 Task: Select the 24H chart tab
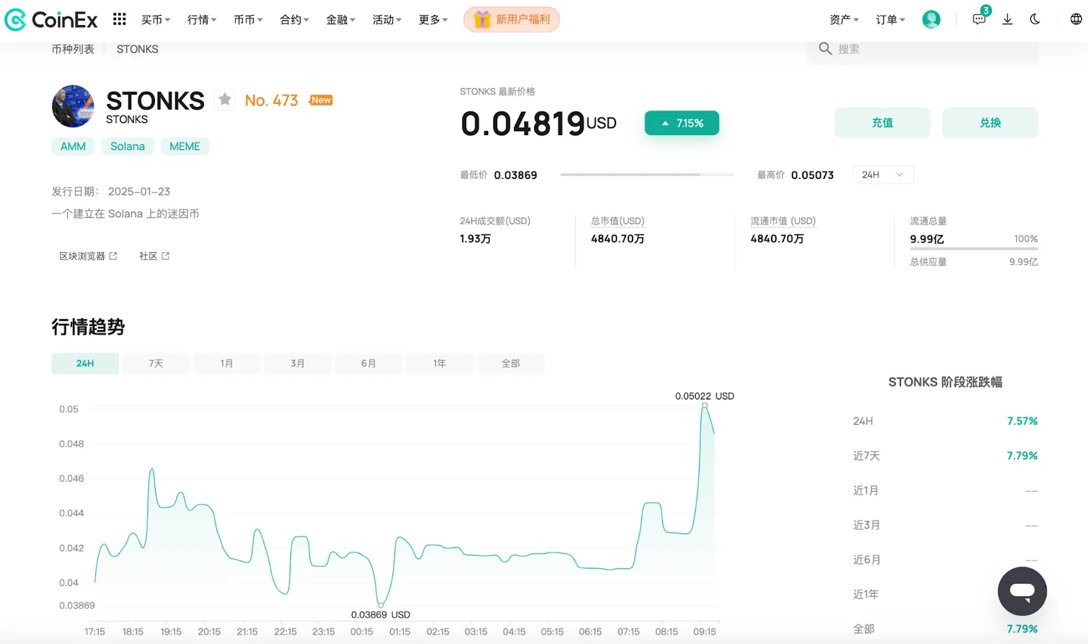click(x=85, y=363)
